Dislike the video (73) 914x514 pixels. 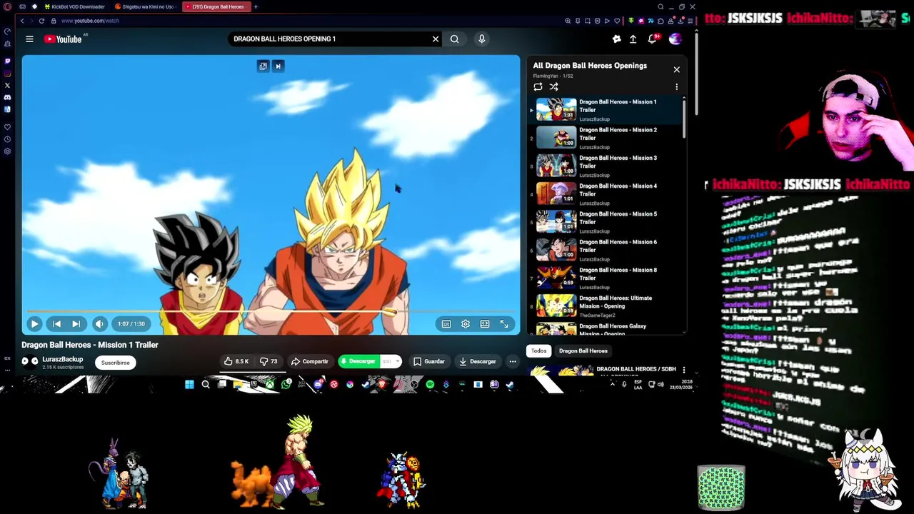[x=268, y=361]
